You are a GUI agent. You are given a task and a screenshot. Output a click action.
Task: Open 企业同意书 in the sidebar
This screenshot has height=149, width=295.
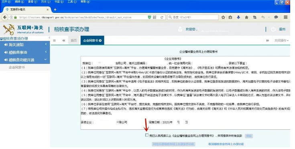[17, 67]
